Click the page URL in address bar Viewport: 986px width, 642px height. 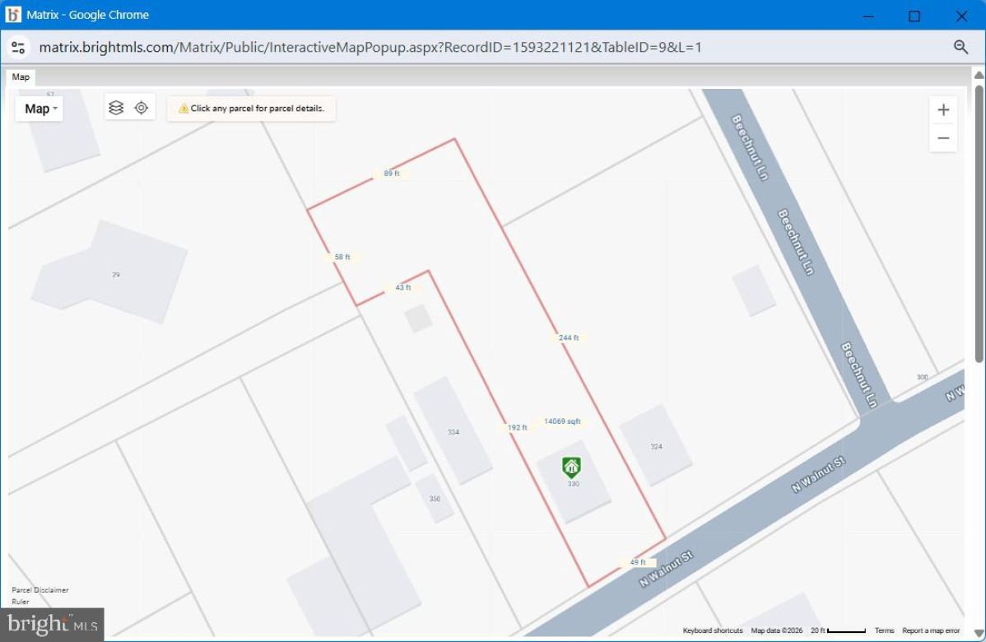(370, 47)
